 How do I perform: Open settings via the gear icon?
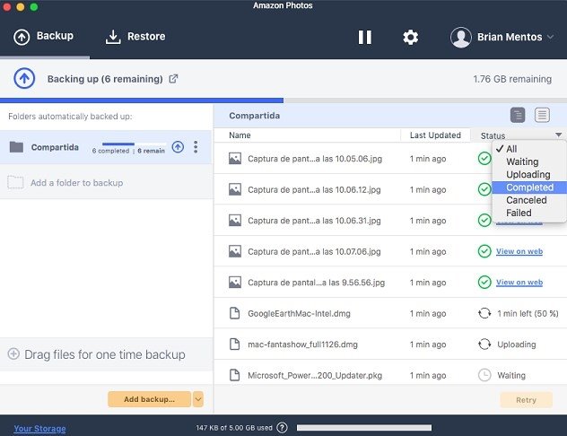410,37
